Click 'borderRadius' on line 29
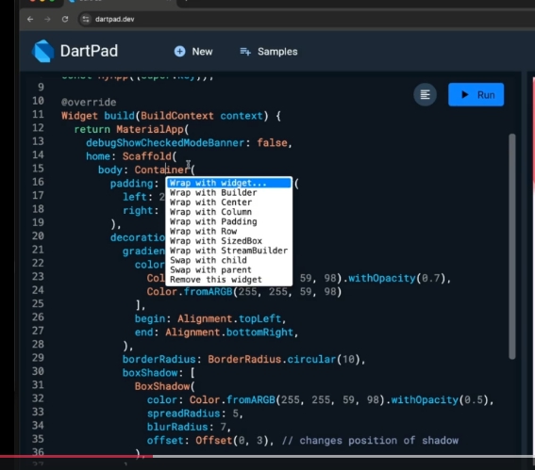 [x=159, y=359]
